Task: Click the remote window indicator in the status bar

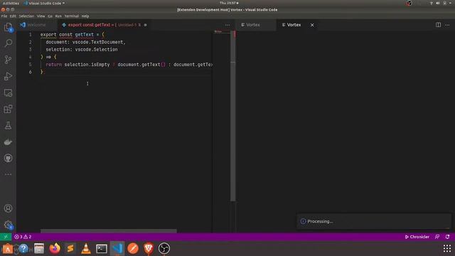Action: [x=6, y=237]
